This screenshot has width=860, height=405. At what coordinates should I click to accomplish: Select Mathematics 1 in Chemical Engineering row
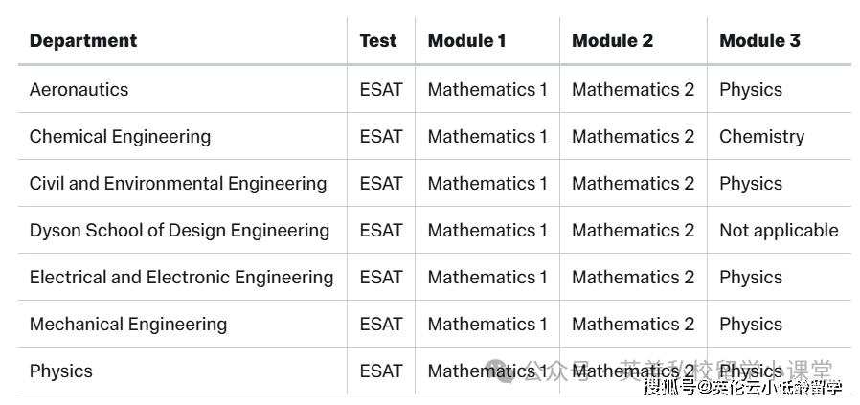(x=487, y=137)
